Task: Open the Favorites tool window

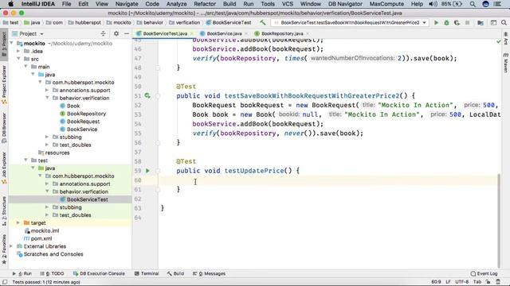Action: click(4, 249)
